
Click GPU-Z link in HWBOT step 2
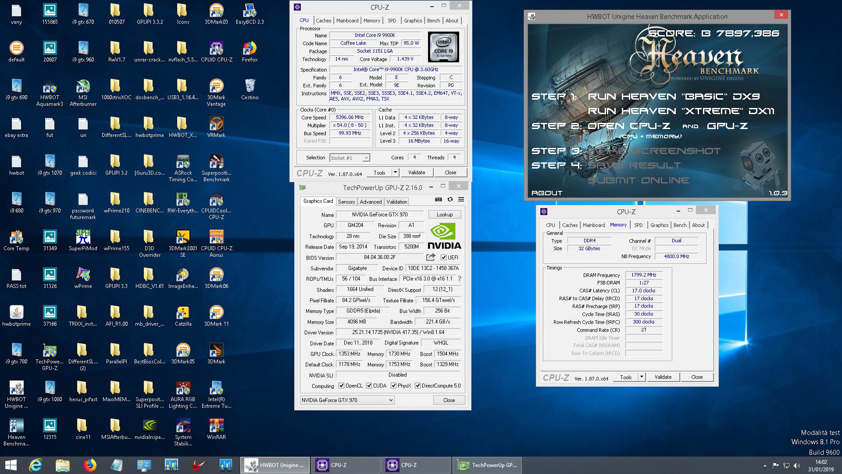728,126
